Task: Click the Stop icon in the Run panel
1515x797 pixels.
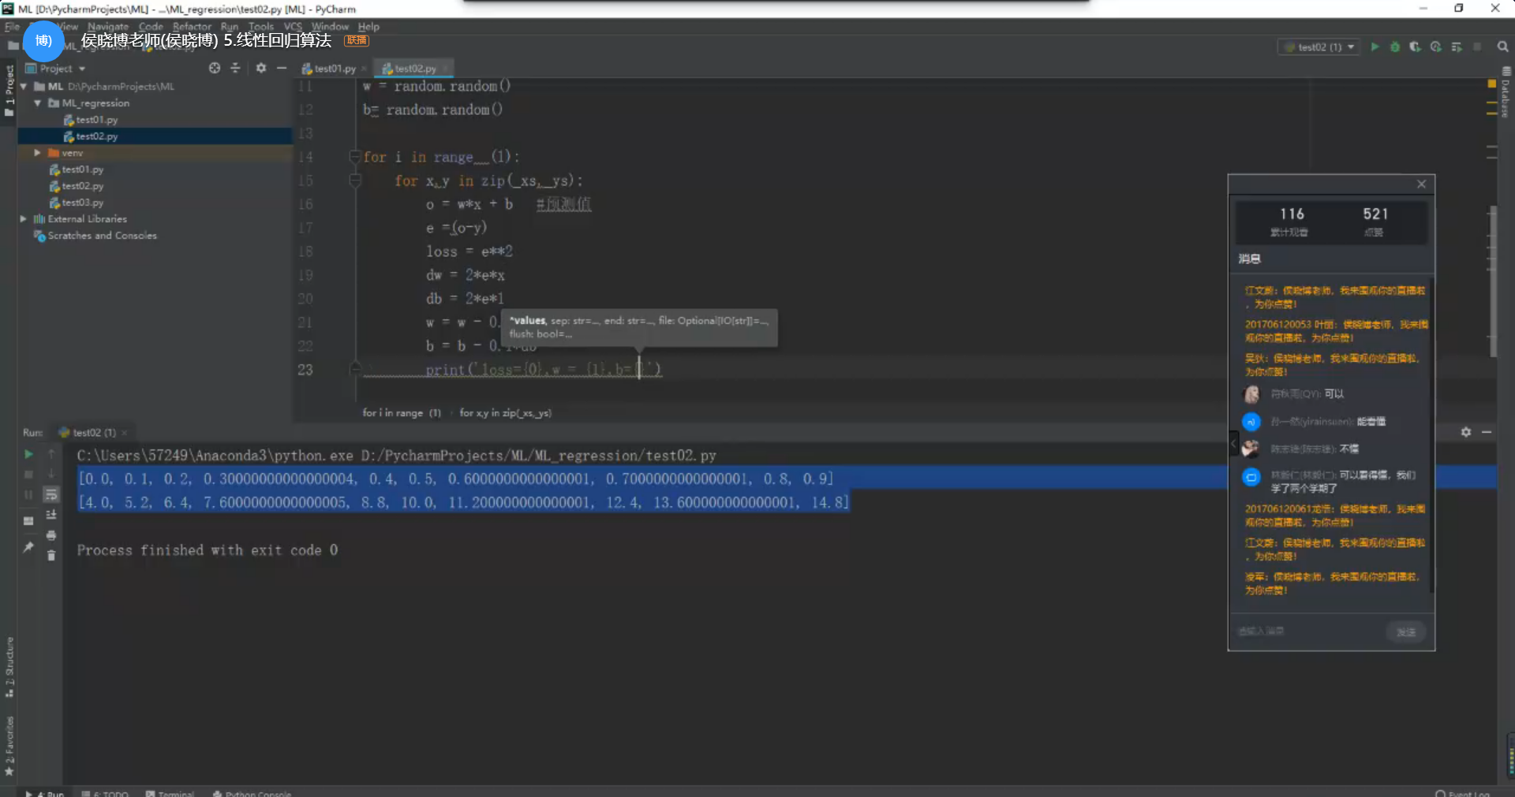Action: pyautogui.click(x=28, y=475)
